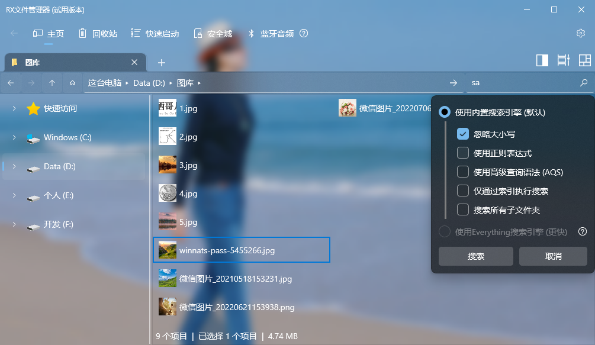Click 这台电脑 in the breadcrumb path
This screenshot has height=345, width=595.
click(x=105, y=83)
